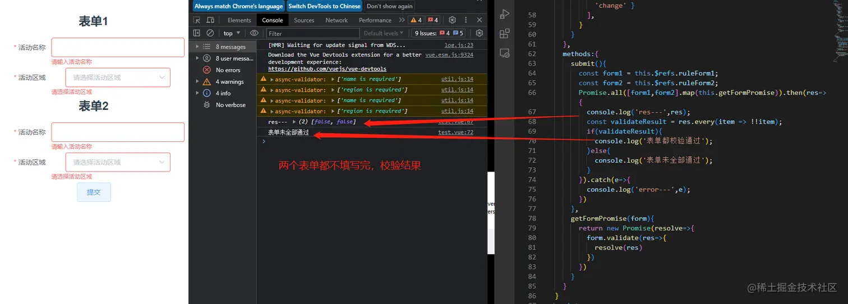The image size is (848, 304).
Task: Click the console Filter input field
Action: 312,33
